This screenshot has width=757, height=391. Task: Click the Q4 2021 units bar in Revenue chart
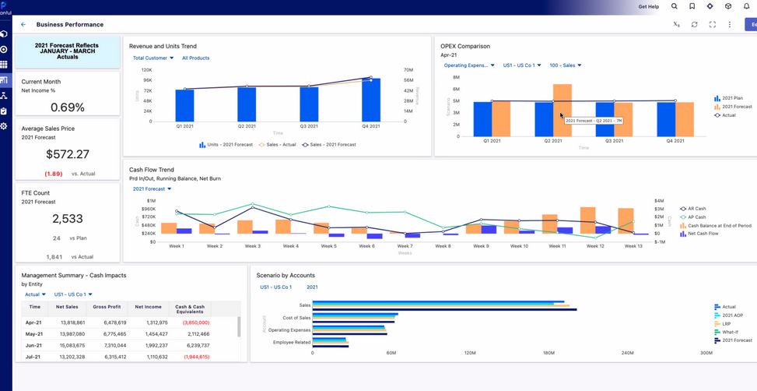pyautogui.click(x=371, y=100)
